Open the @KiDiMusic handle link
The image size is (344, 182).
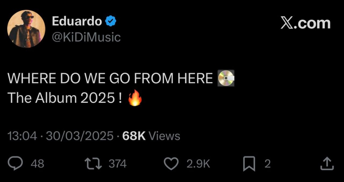pyautogui.click(x=86, y=37)
